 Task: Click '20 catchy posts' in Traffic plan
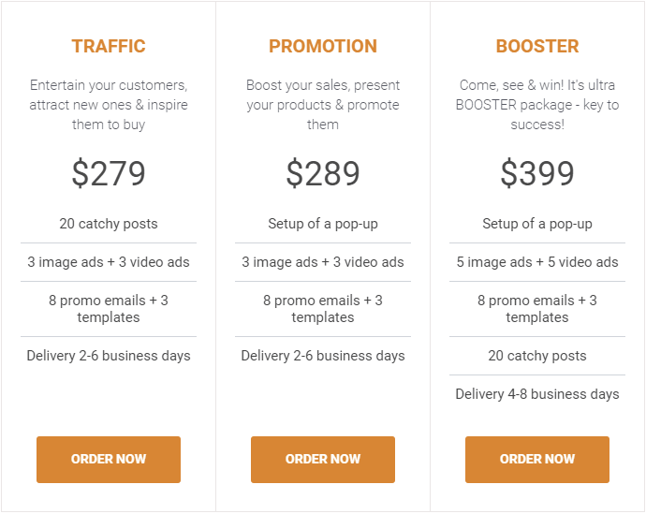pos(109,224)
